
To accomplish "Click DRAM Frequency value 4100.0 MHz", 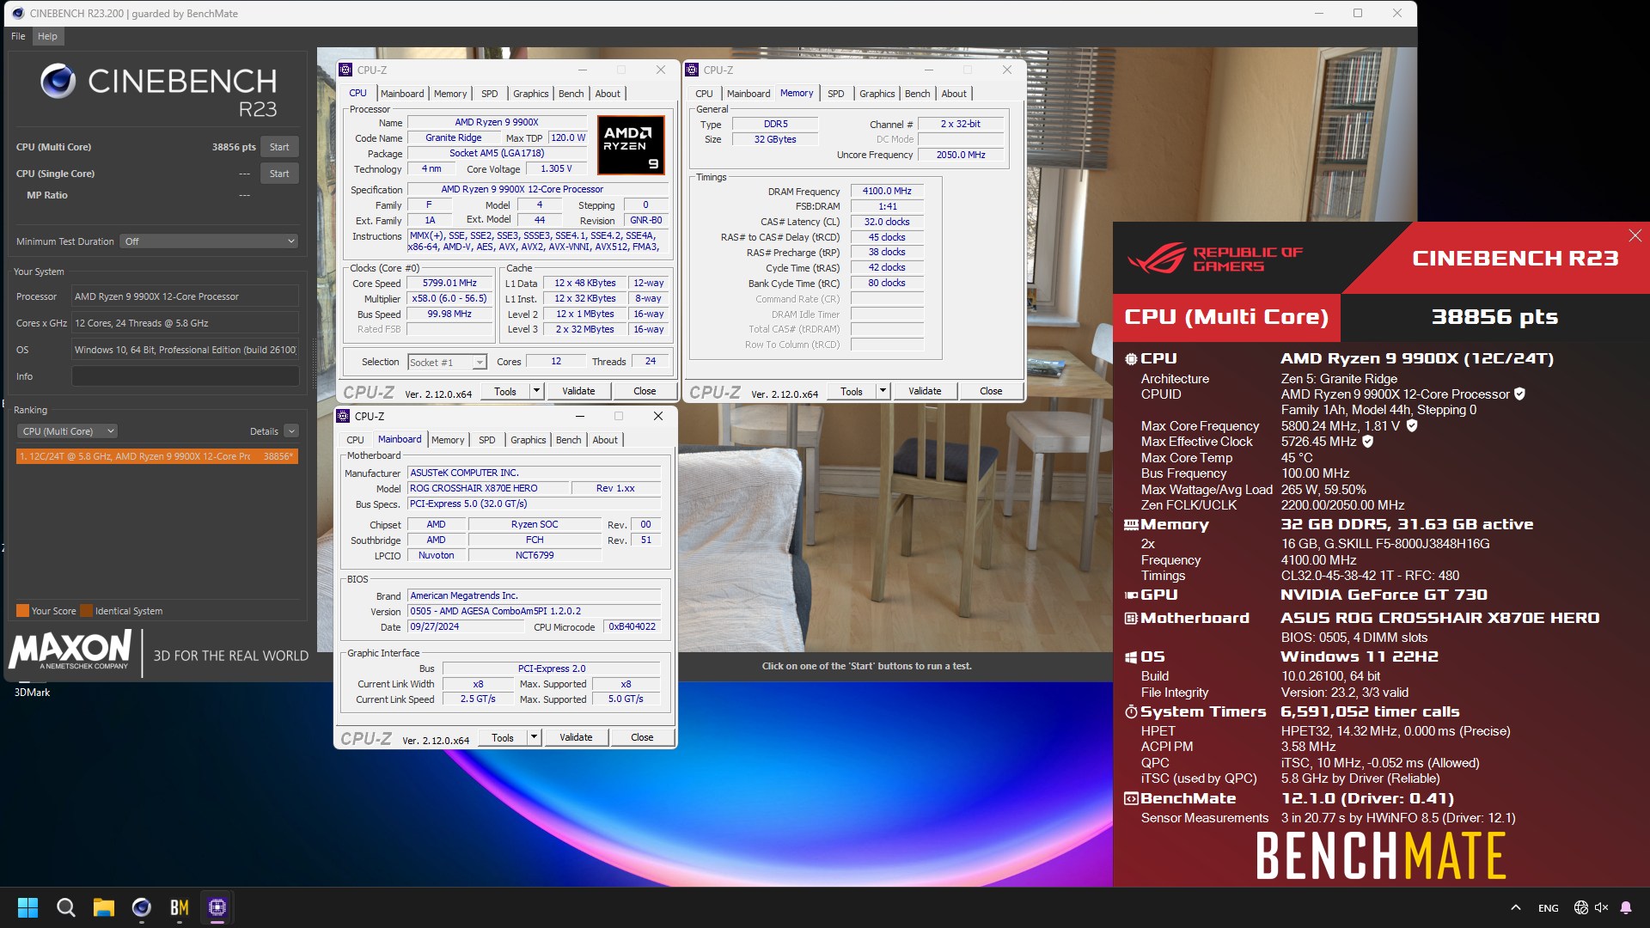I will [887, 191].
